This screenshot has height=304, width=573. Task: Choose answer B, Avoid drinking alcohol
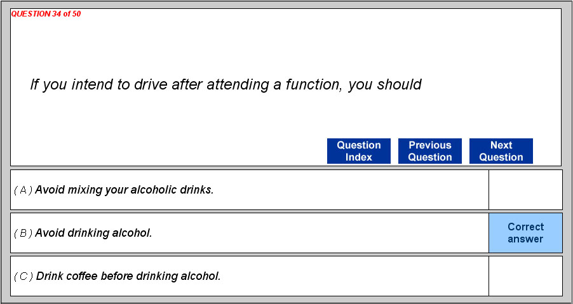click(94, 233)
